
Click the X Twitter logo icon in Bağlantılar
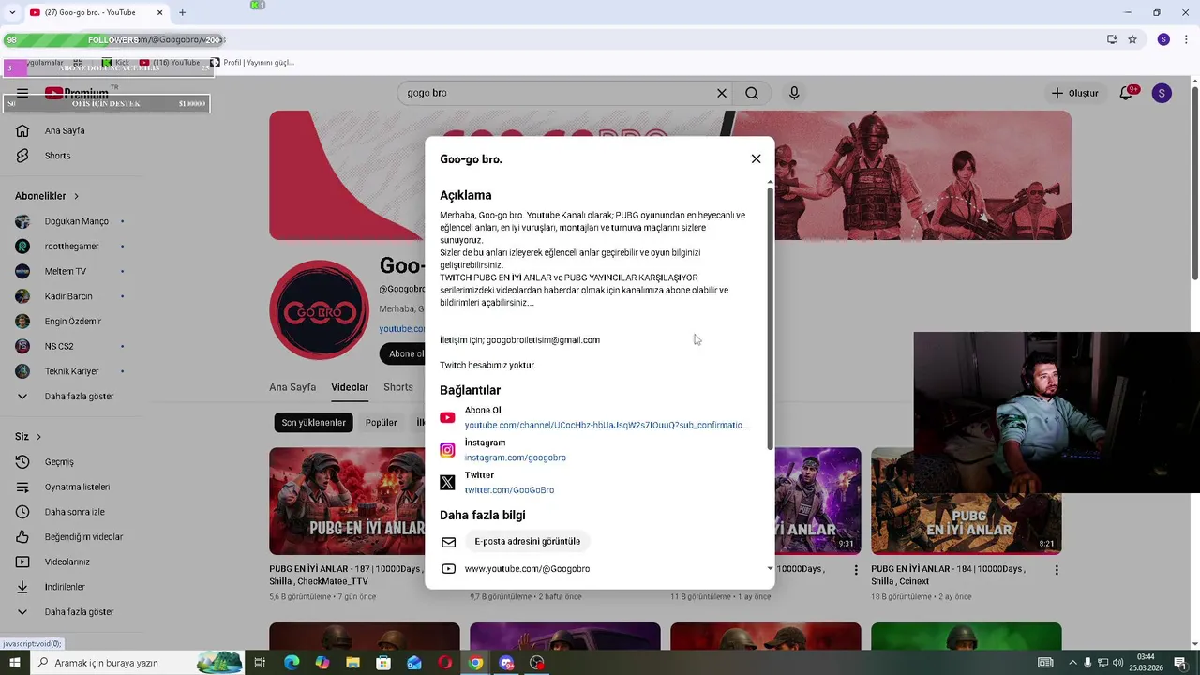(x=447, y=482)
